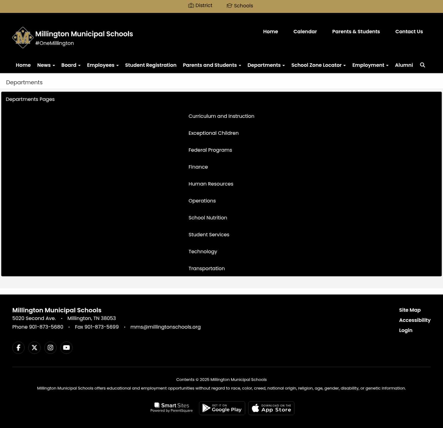Visit the Human Resources department
The image size is (443, 428).
click(x=211, y=184)
